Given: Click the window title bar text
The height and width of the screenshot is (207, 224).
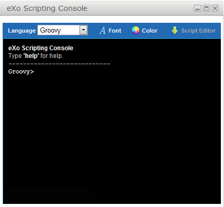Looking at the screenshot, I should click(47, 8).
